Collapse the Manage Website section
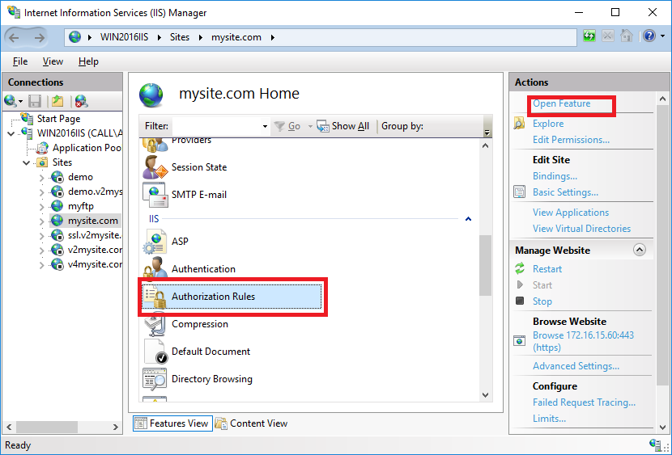 coord(640,250)
